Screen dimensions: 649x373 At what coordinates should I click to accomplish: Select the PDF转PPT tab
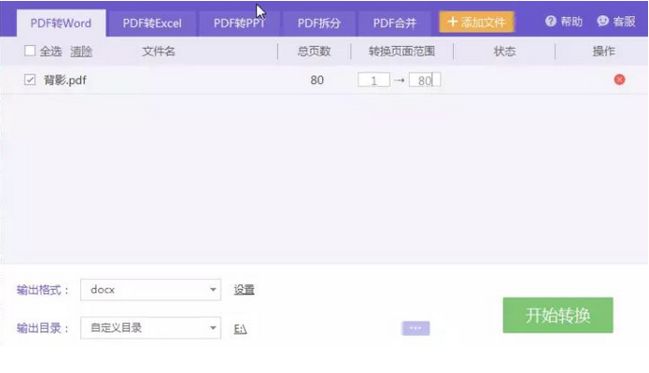pos(239,24)
